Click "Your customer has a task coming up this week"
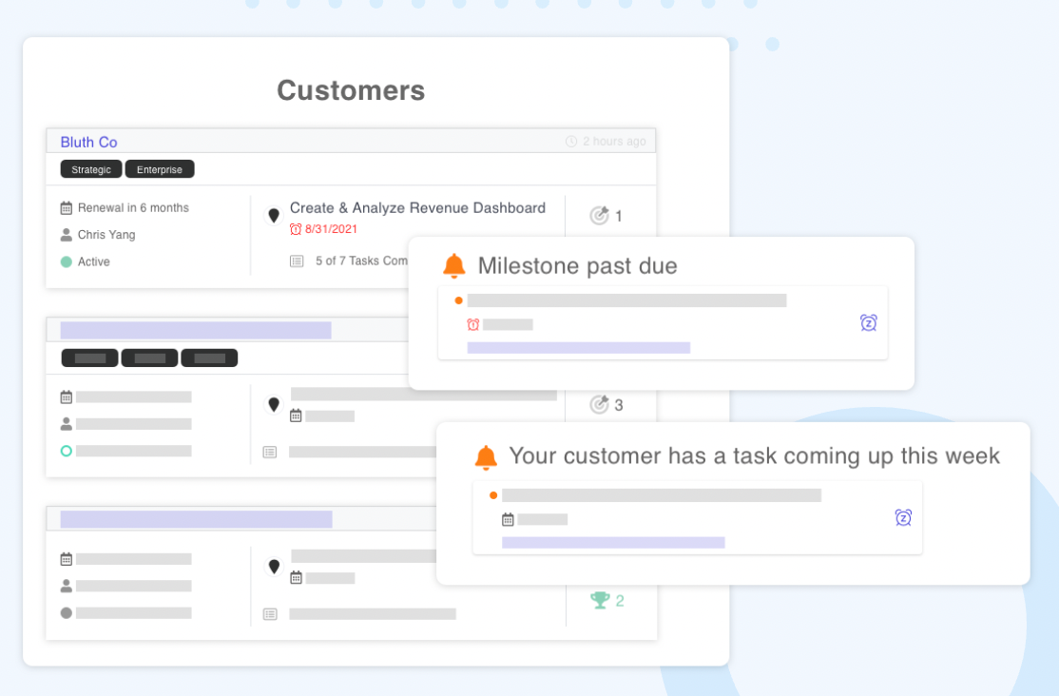Viewport: 1059px width, 696px height. (755, 456)
